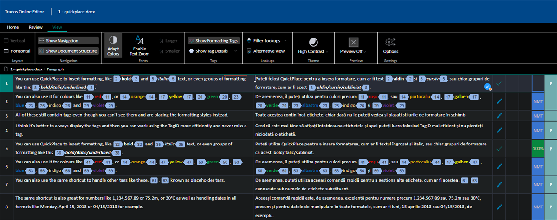Click the P structure cell of segment 5
The image size is (557, 220).
551,149
